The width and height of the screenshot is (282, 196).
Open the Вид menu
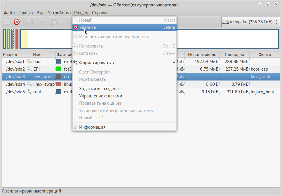tap(41, 13)
